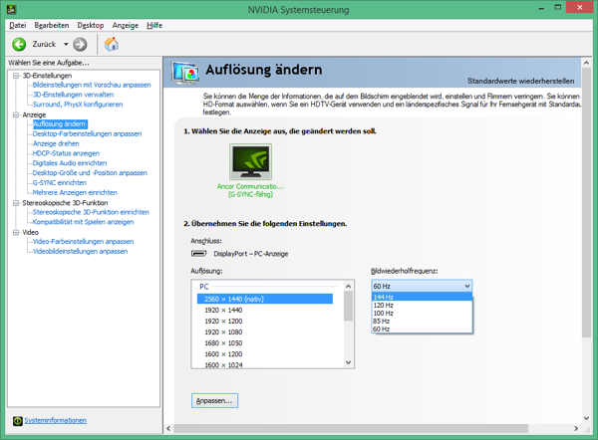Choose 60 Hz in the dropdown list
Image resolution: width=598 pixels, height=440 pixels.
pyautogui.click(x=422, y=330)
